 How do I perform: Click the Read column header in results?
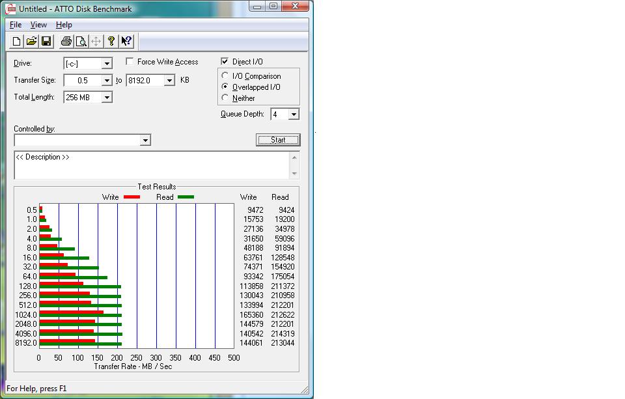pyautogui.click(x=280, y=197)
